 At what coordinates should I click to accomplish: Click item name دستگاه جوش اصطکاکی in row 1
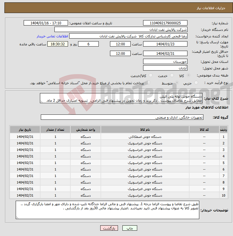(145, 137)
